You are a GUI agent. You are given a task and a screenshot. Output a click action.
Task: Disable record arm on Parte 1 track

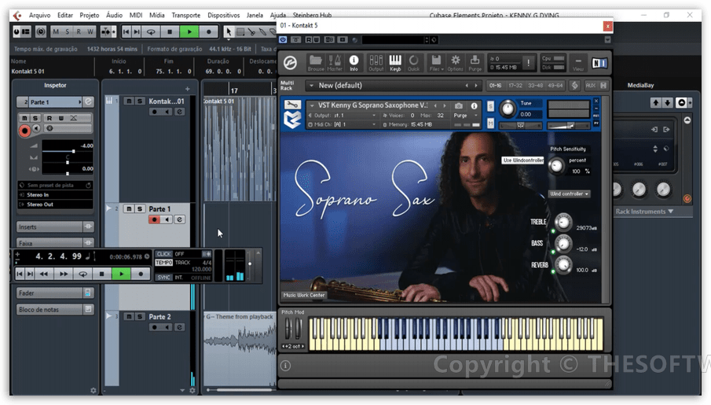pos(154,219)
